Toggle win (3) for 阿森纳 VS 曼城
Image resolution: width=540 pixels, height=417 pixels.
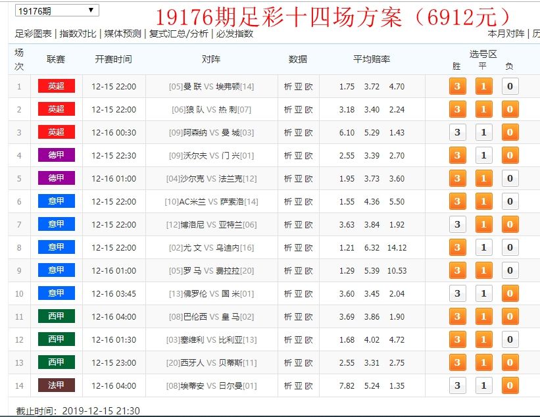coord(457,132)
